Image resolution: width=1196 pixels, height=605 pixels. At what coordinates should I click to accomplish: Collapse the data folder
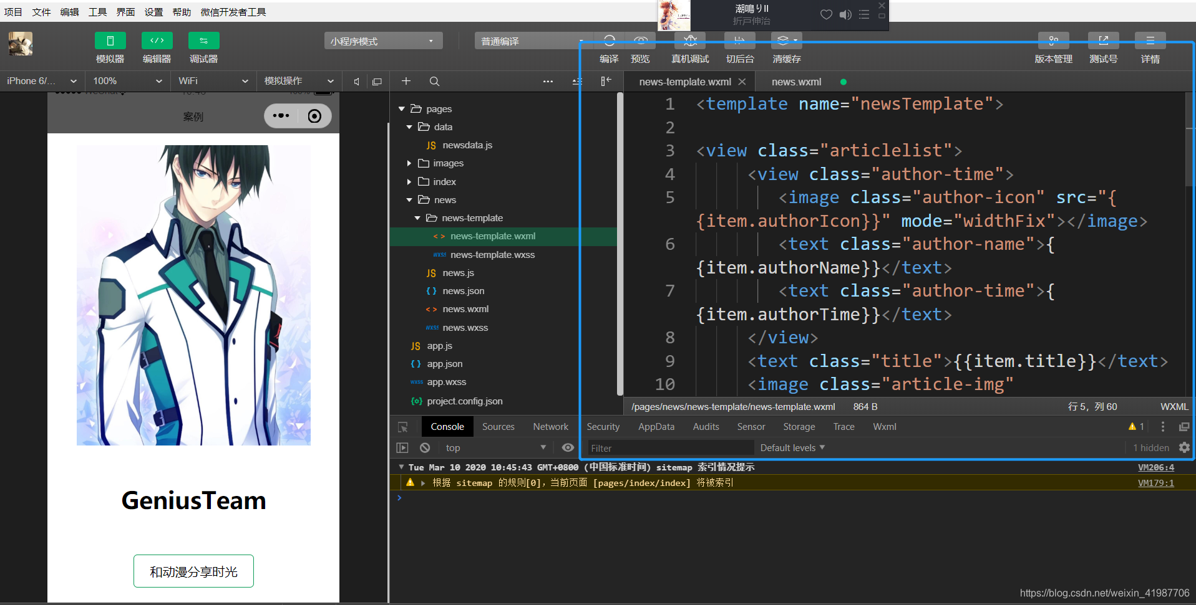coord(409,127)
